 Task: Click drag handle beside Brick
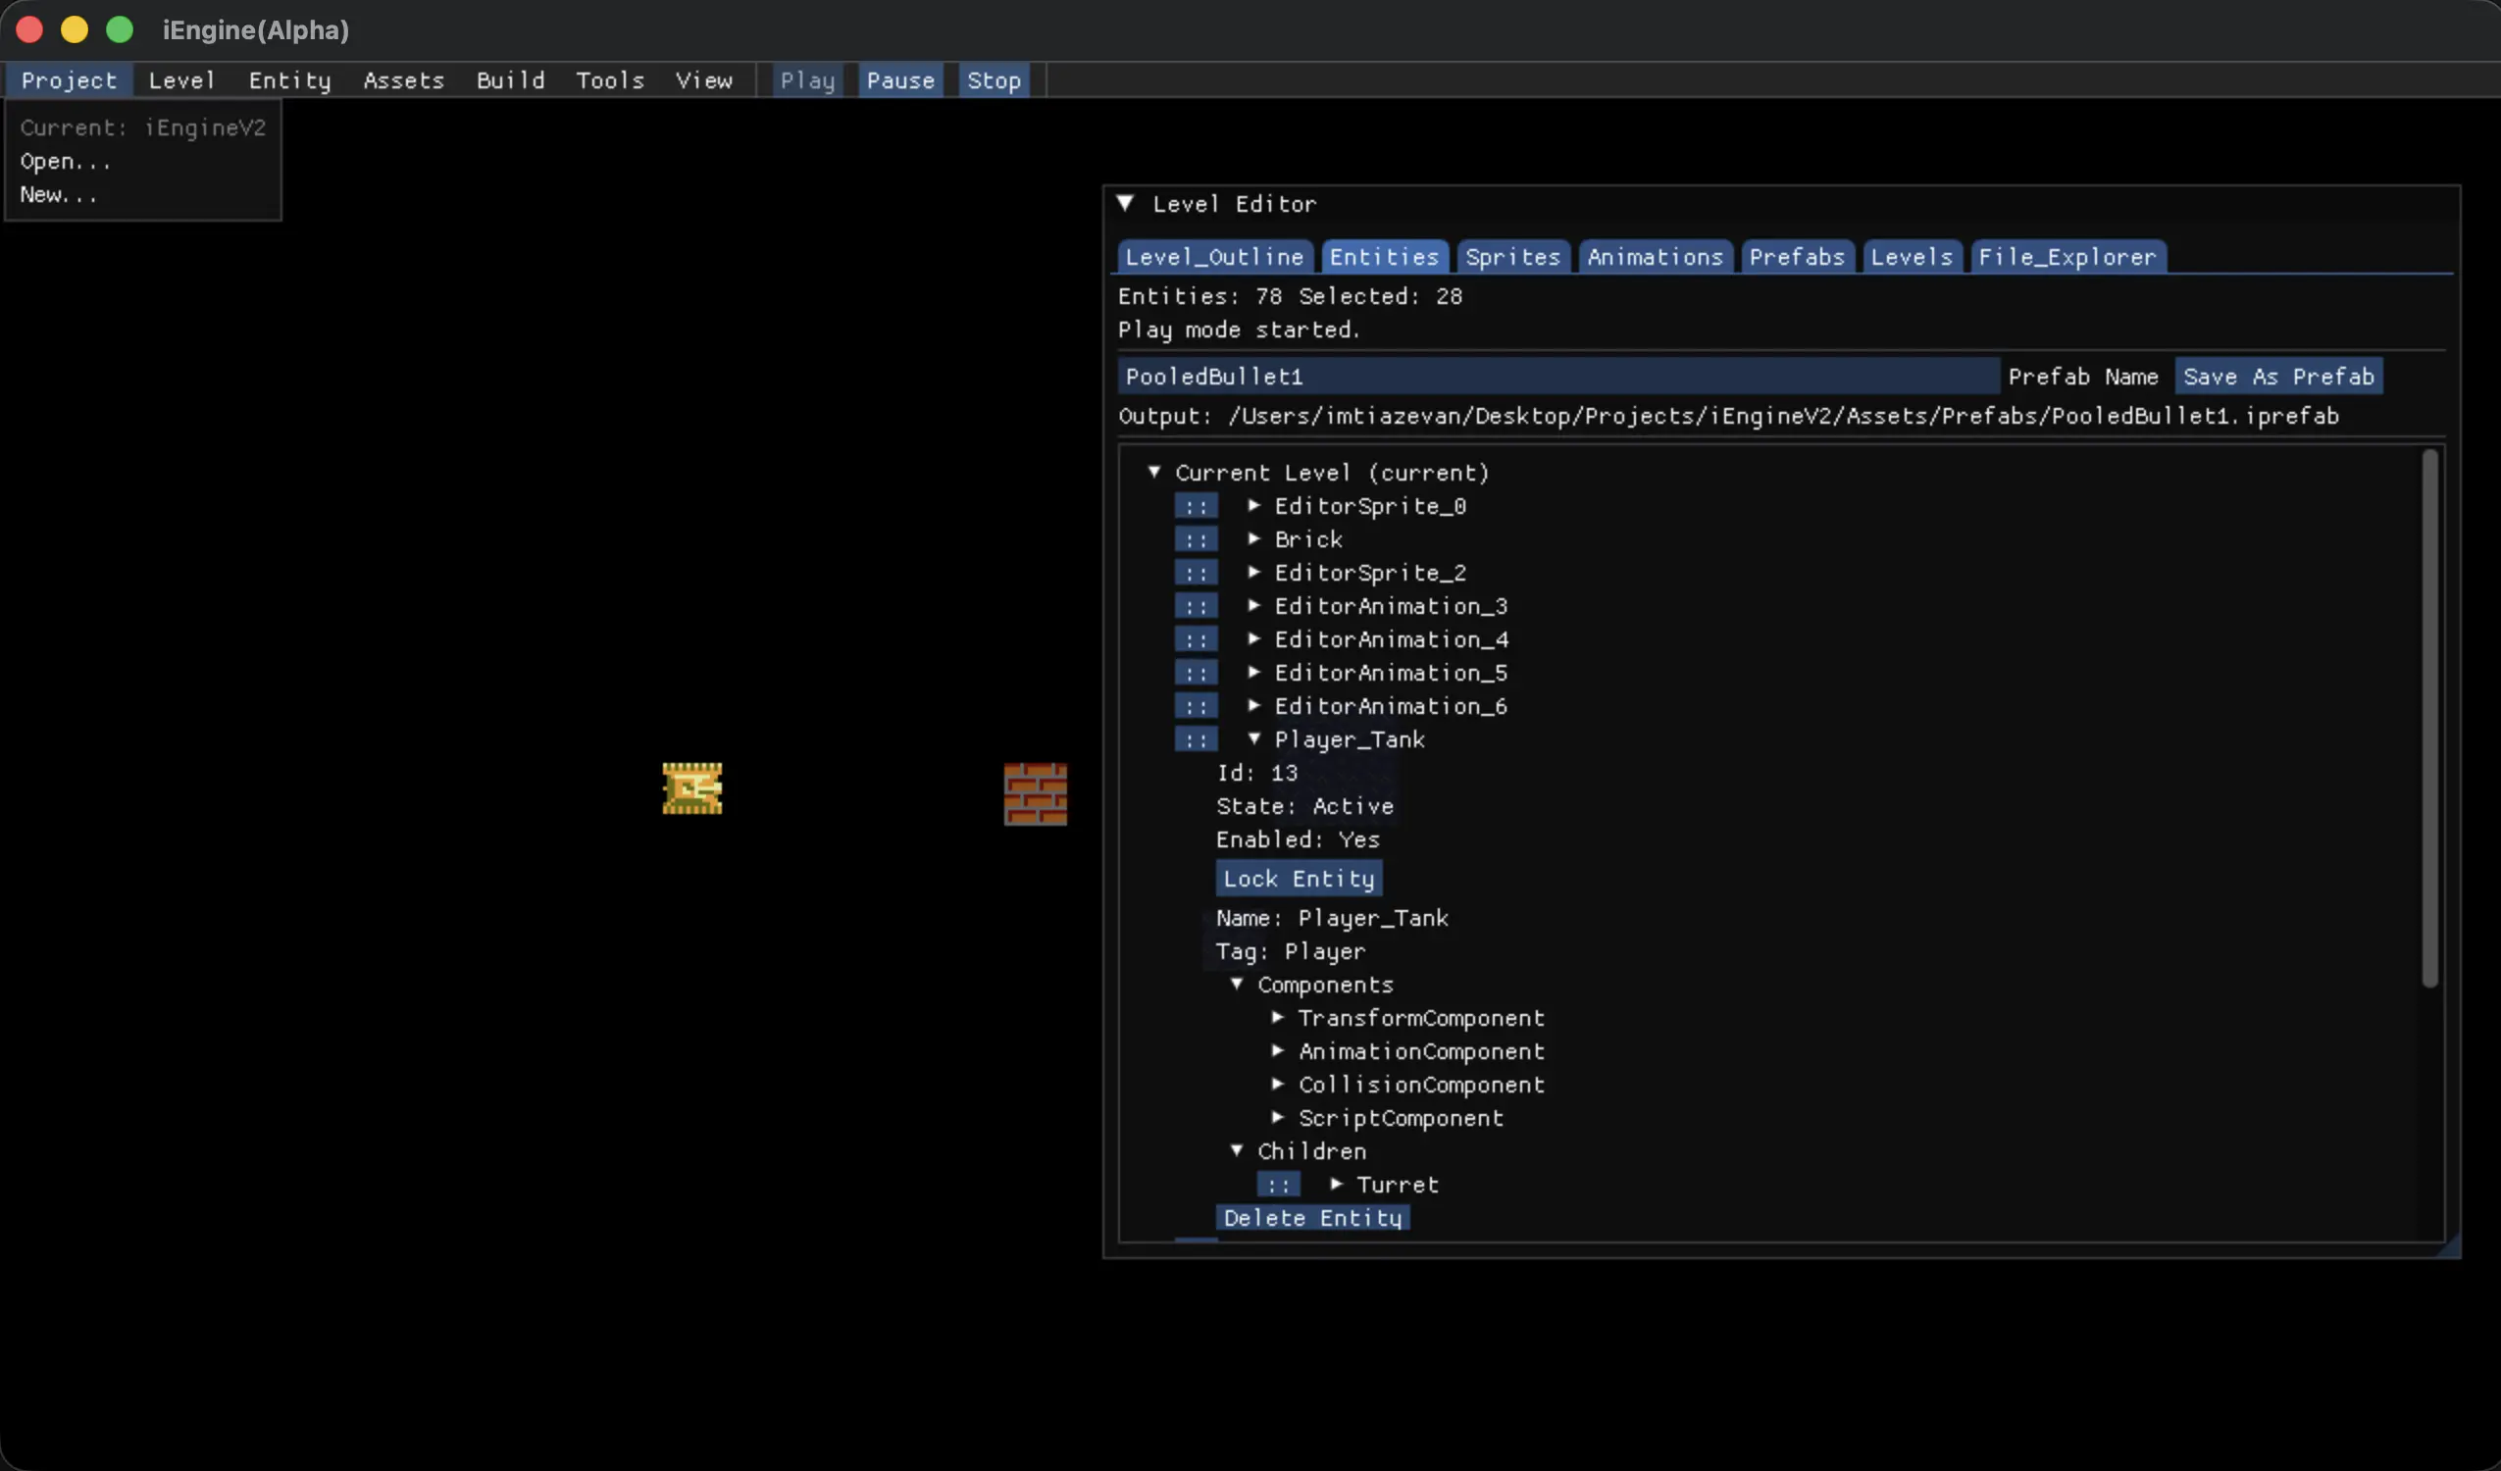pyautogui.click(x=1196, y=540)
